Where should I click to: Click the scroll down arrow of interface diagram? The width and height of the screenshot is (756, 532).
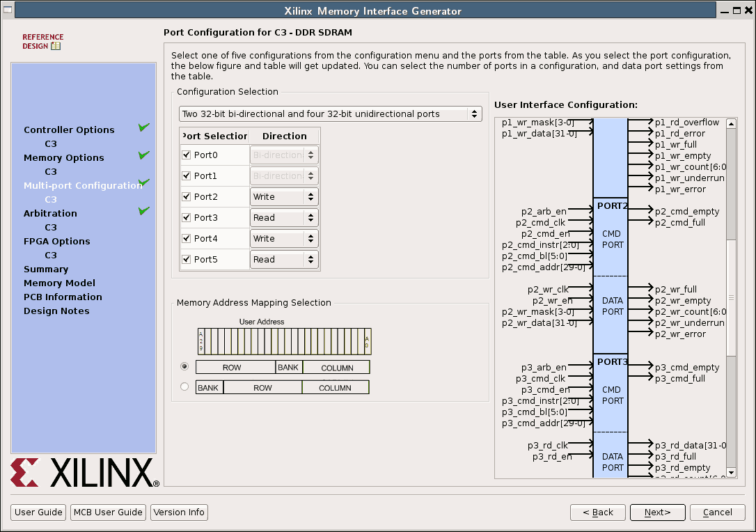coord(731,473)
